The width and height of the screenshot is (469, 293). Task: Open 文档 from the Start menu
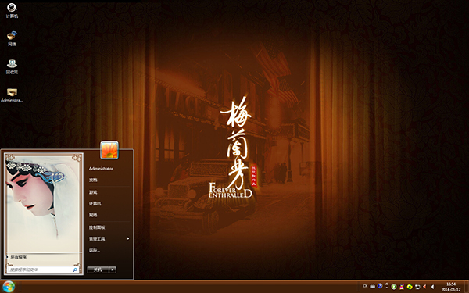[93, 180]
